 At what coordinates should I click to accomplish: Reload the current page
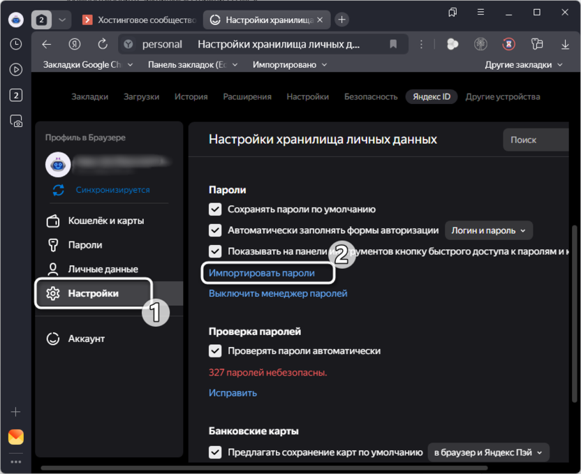102,45
